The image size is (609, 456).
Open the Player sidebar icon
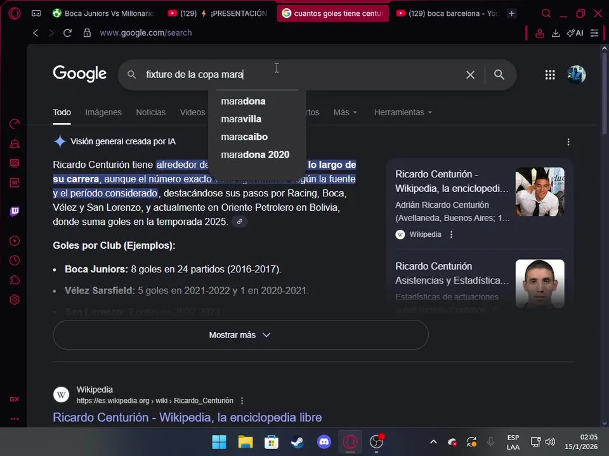click(15, 241)
